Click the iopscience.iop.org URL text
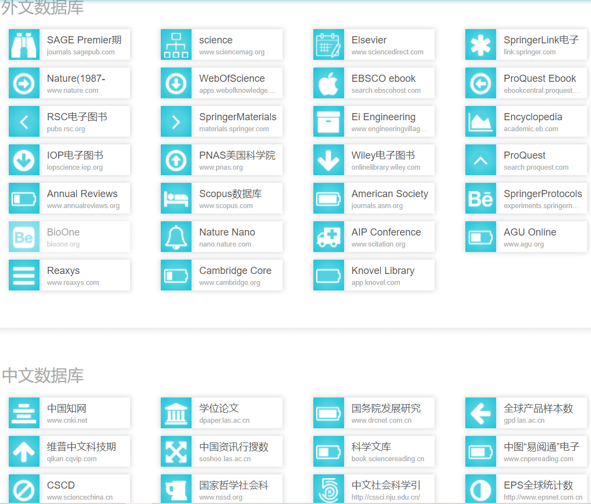This screenshot has height=504, width=591. 75,167
